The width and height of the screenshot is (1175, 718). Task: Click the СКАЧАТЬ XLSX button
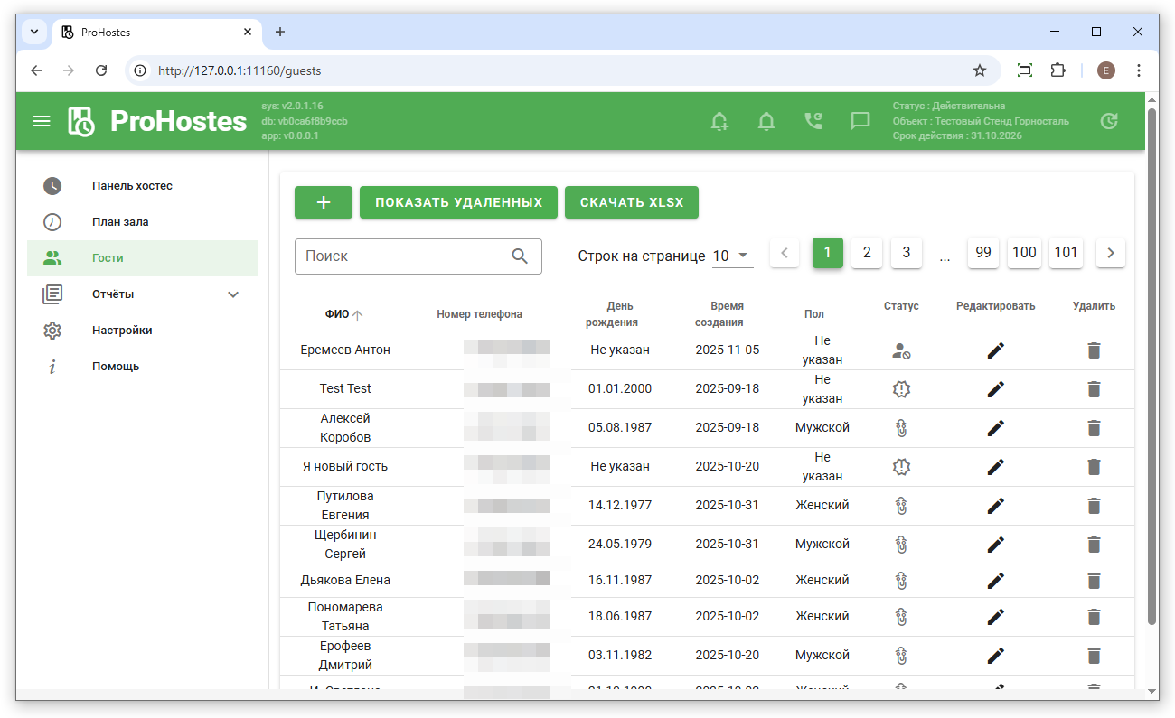pyautogui.click(x=631, y=202)
